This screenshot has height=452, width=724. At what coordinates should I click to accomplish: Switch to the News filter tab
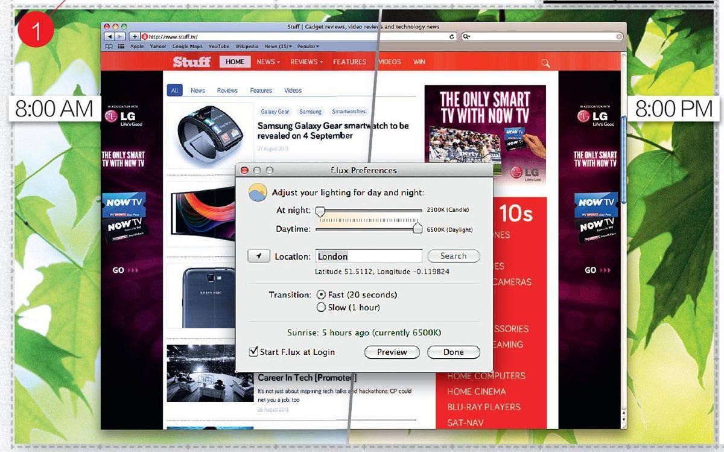click(x=198, y=91)
